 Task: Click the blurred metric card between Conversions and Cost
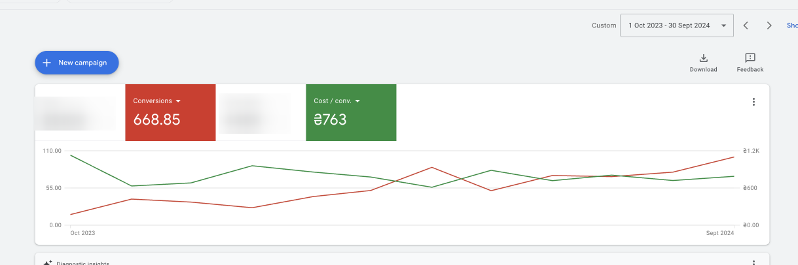click(x=261, y=112)
